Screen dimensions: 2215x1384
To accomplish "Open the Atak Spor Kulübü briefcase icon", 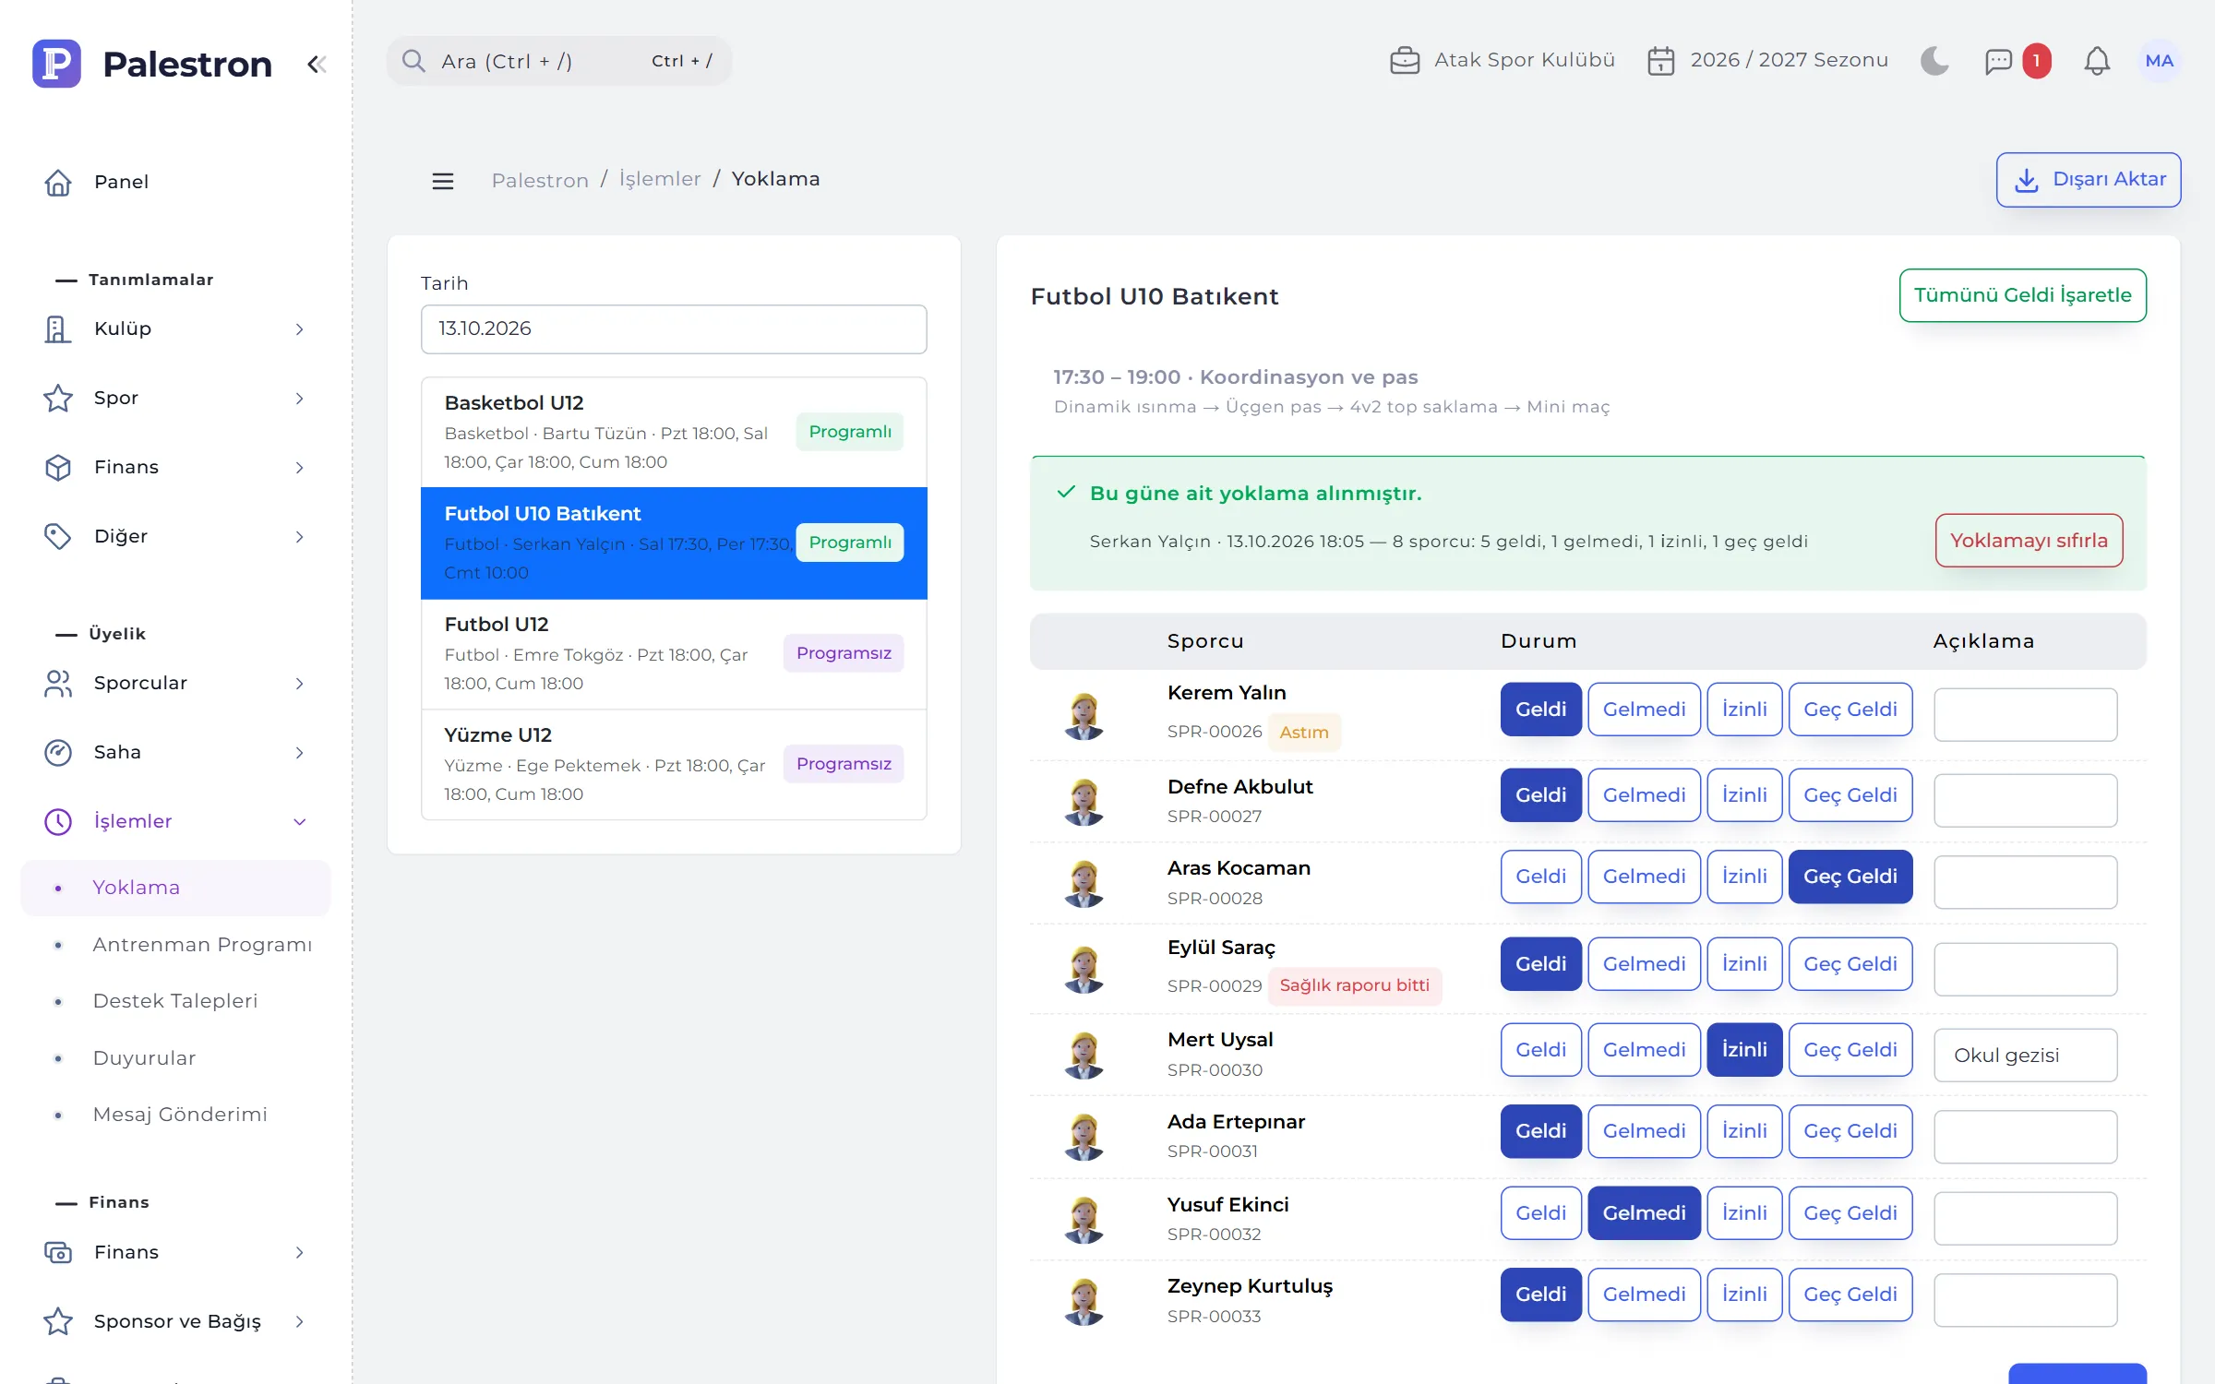I will 1405,61.
